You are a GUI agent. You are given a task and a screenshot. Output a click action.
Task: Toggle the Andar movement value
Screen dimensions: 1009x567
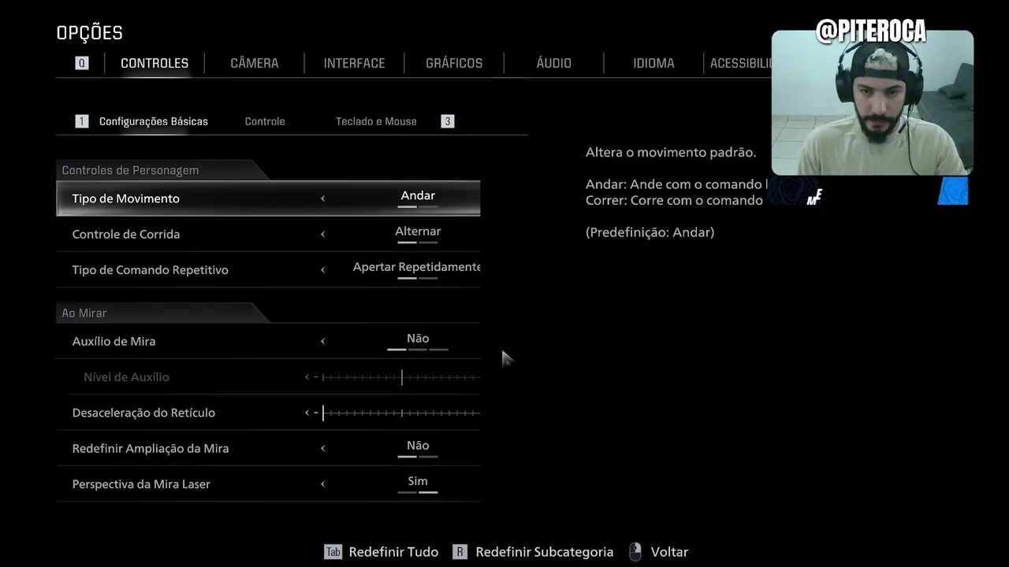418,198
